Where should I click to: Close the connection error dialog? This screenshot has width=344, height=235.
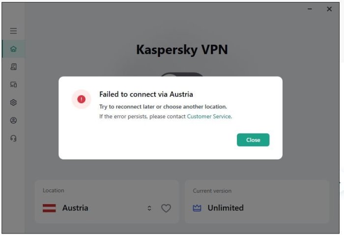tap(253, 140)
